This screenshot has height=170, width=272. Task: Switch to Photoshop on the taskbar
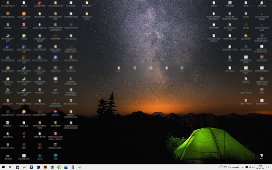point(52,167)
